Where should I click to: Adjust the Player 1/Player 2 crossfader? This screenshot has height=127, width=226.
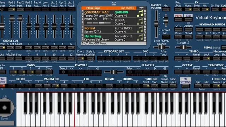point(113,72)
